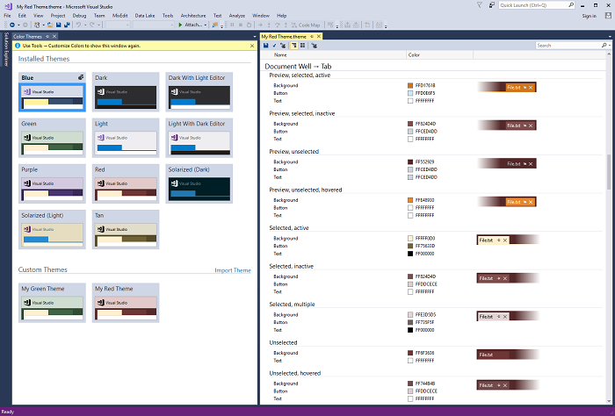
Task: Click the FF75633D button color swatch
Action: (410, 246)
